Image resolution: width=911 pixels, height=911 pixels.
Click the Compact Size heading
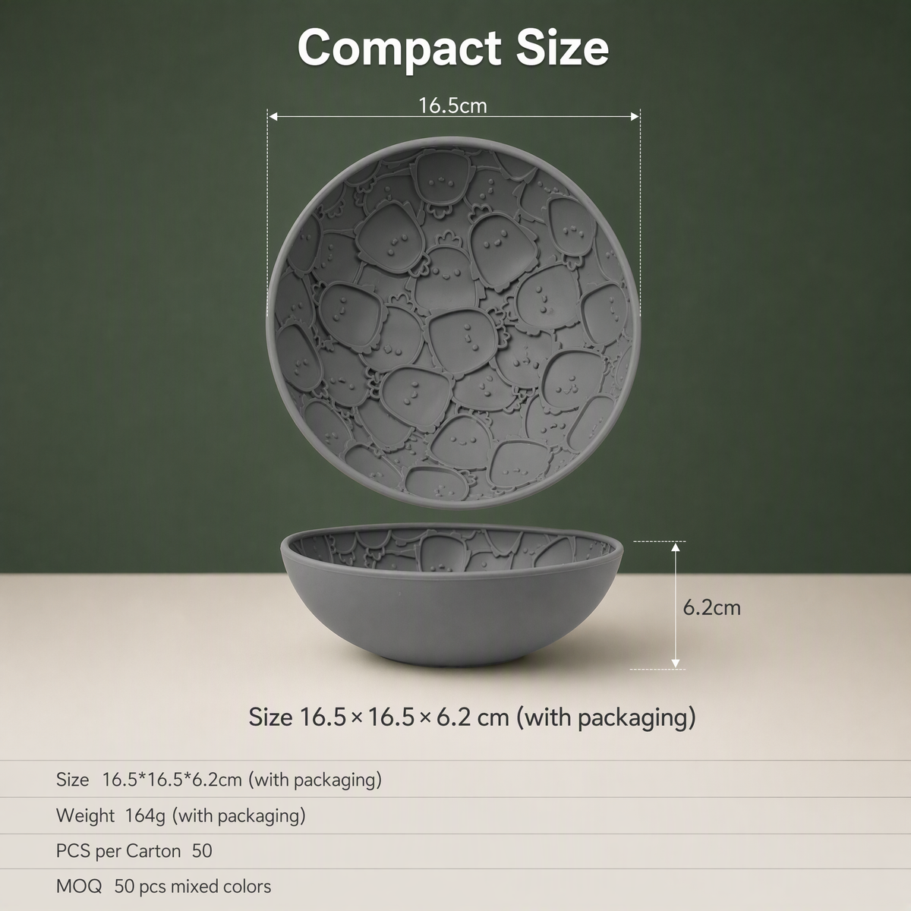tap(453, 47)
